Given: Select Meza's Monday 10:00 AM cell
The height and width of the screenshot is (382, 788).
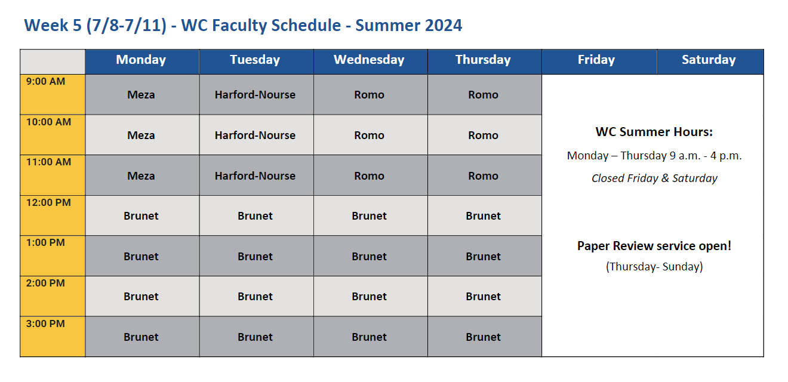Looking at the screenshot, I should pyautogui.click(x=141, y=135).
